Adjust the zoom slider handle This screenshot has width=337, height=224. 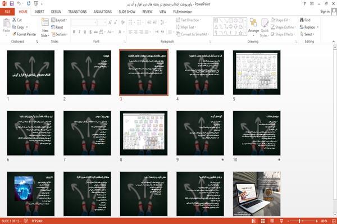[299, 221]
